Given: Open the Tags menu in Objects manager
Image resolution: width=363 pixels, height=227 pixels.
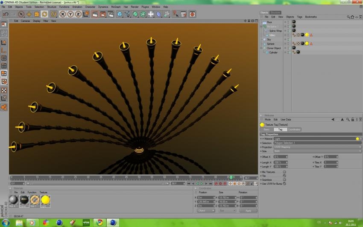Looking at the screenshot, I should (x=299, y=17).
